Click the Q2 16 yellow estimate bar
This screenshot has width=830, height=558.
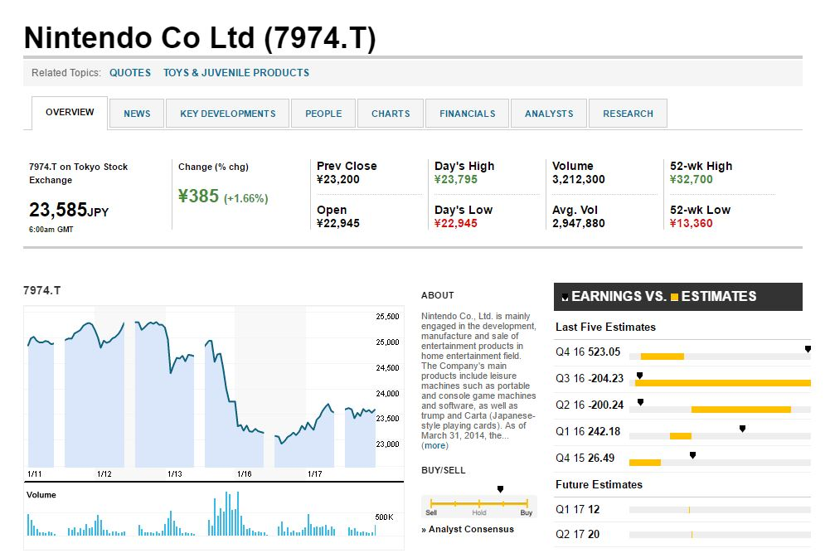pyautogui.click(x=740, y=410)
